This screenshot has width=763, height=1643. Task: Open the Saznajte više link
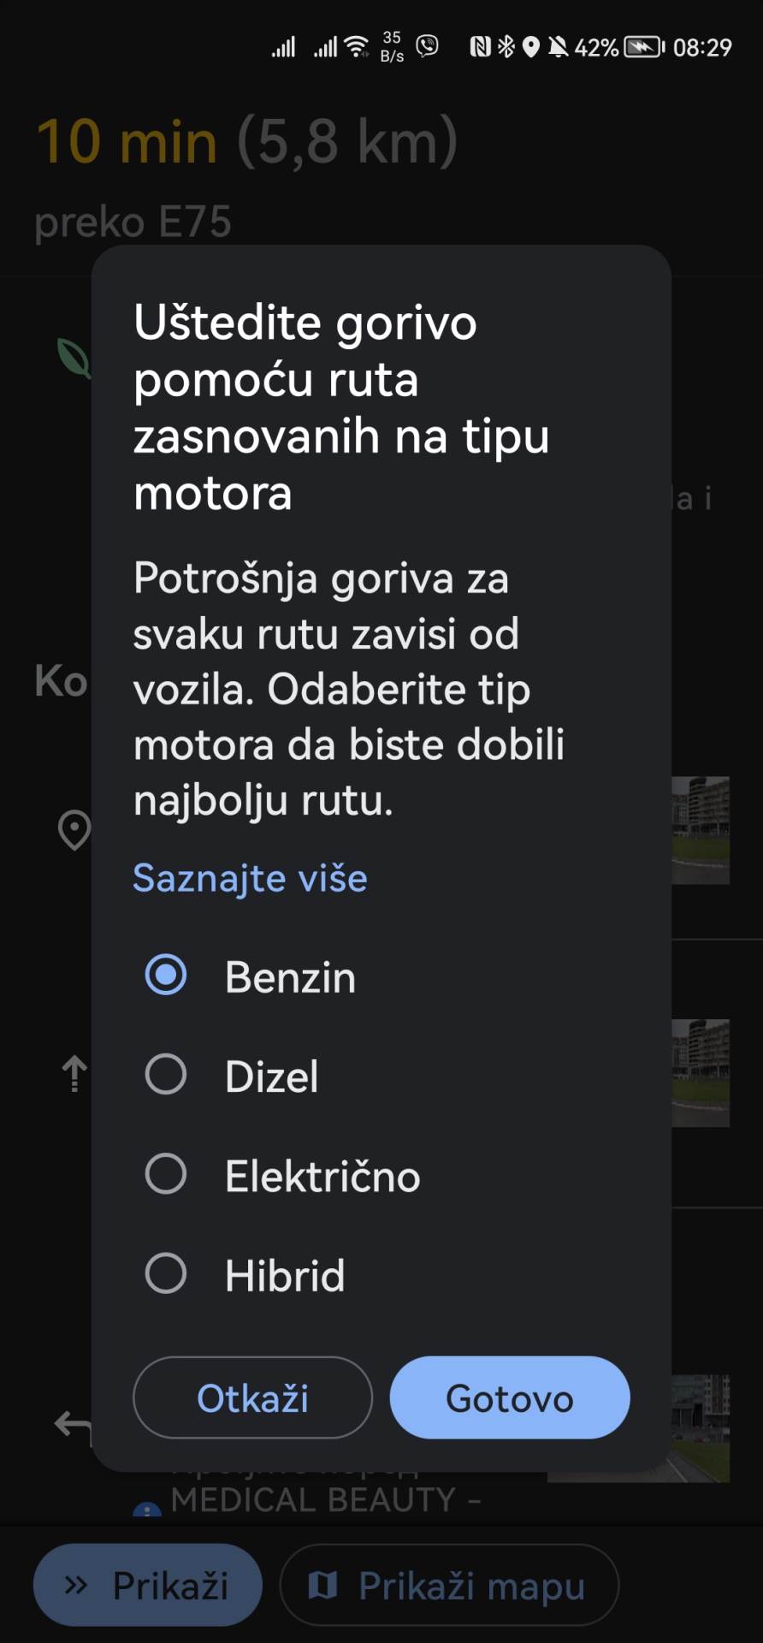point(249,877)
